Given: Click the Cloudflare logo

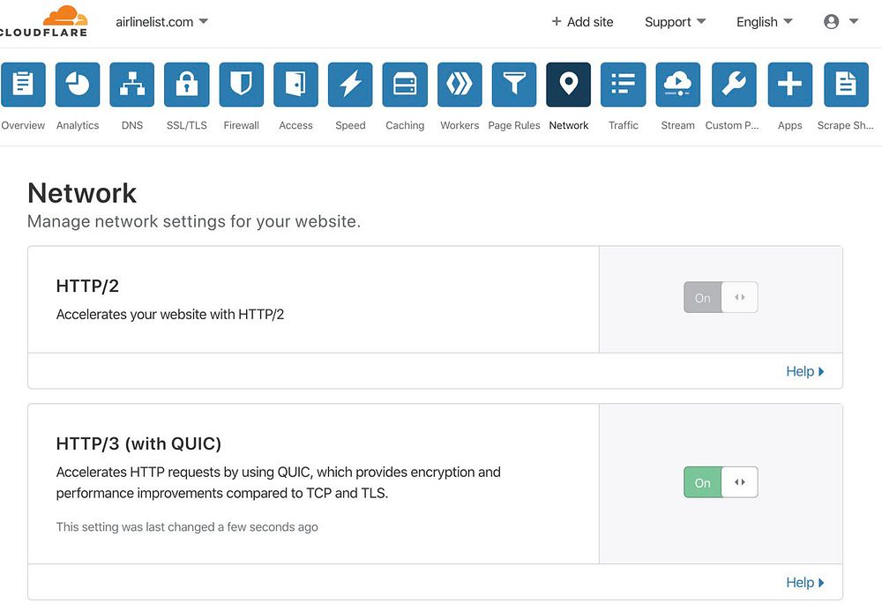Looking at the screenshot, I should [x=44, y=21].
